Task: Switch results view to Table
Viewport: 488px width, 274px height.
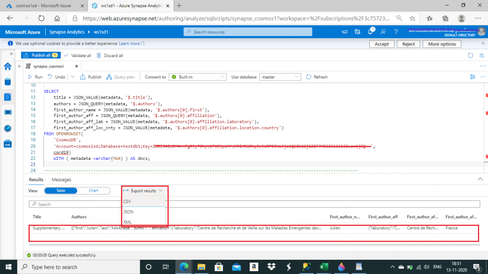Action: click(61, 191)
